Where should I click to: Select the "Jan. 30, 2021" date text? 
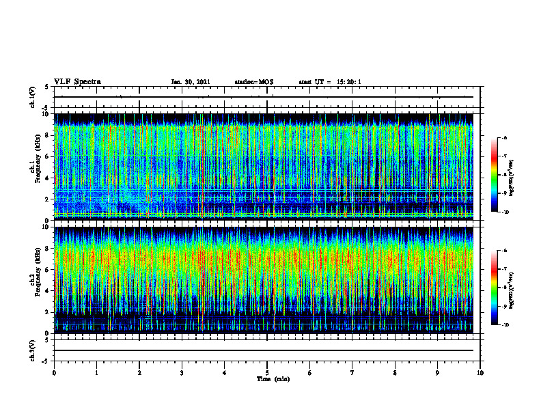(x=191, y=82)
